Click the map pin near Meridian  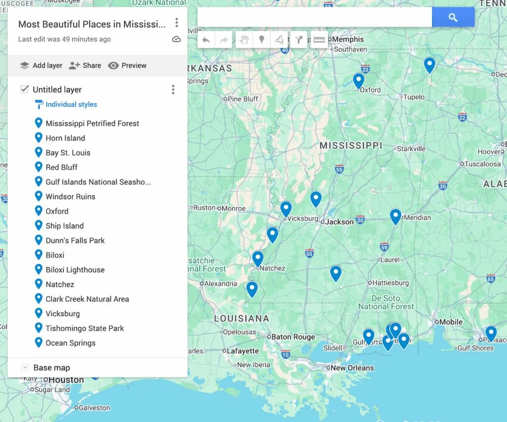(396, 217)
